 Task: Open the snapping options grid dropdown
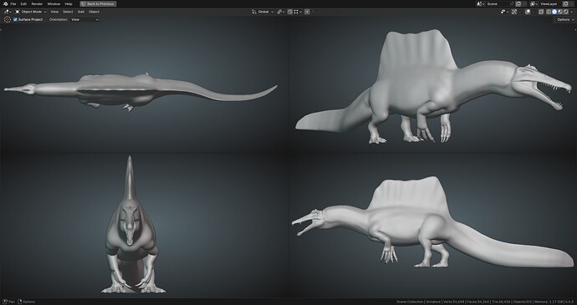(298, 12)
